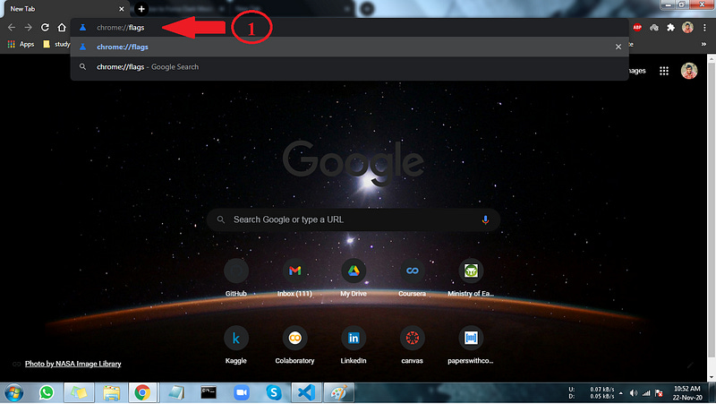Show hidden tray icons arrow
Viewport: 716px width, 404px height.
tap(620, 393)
